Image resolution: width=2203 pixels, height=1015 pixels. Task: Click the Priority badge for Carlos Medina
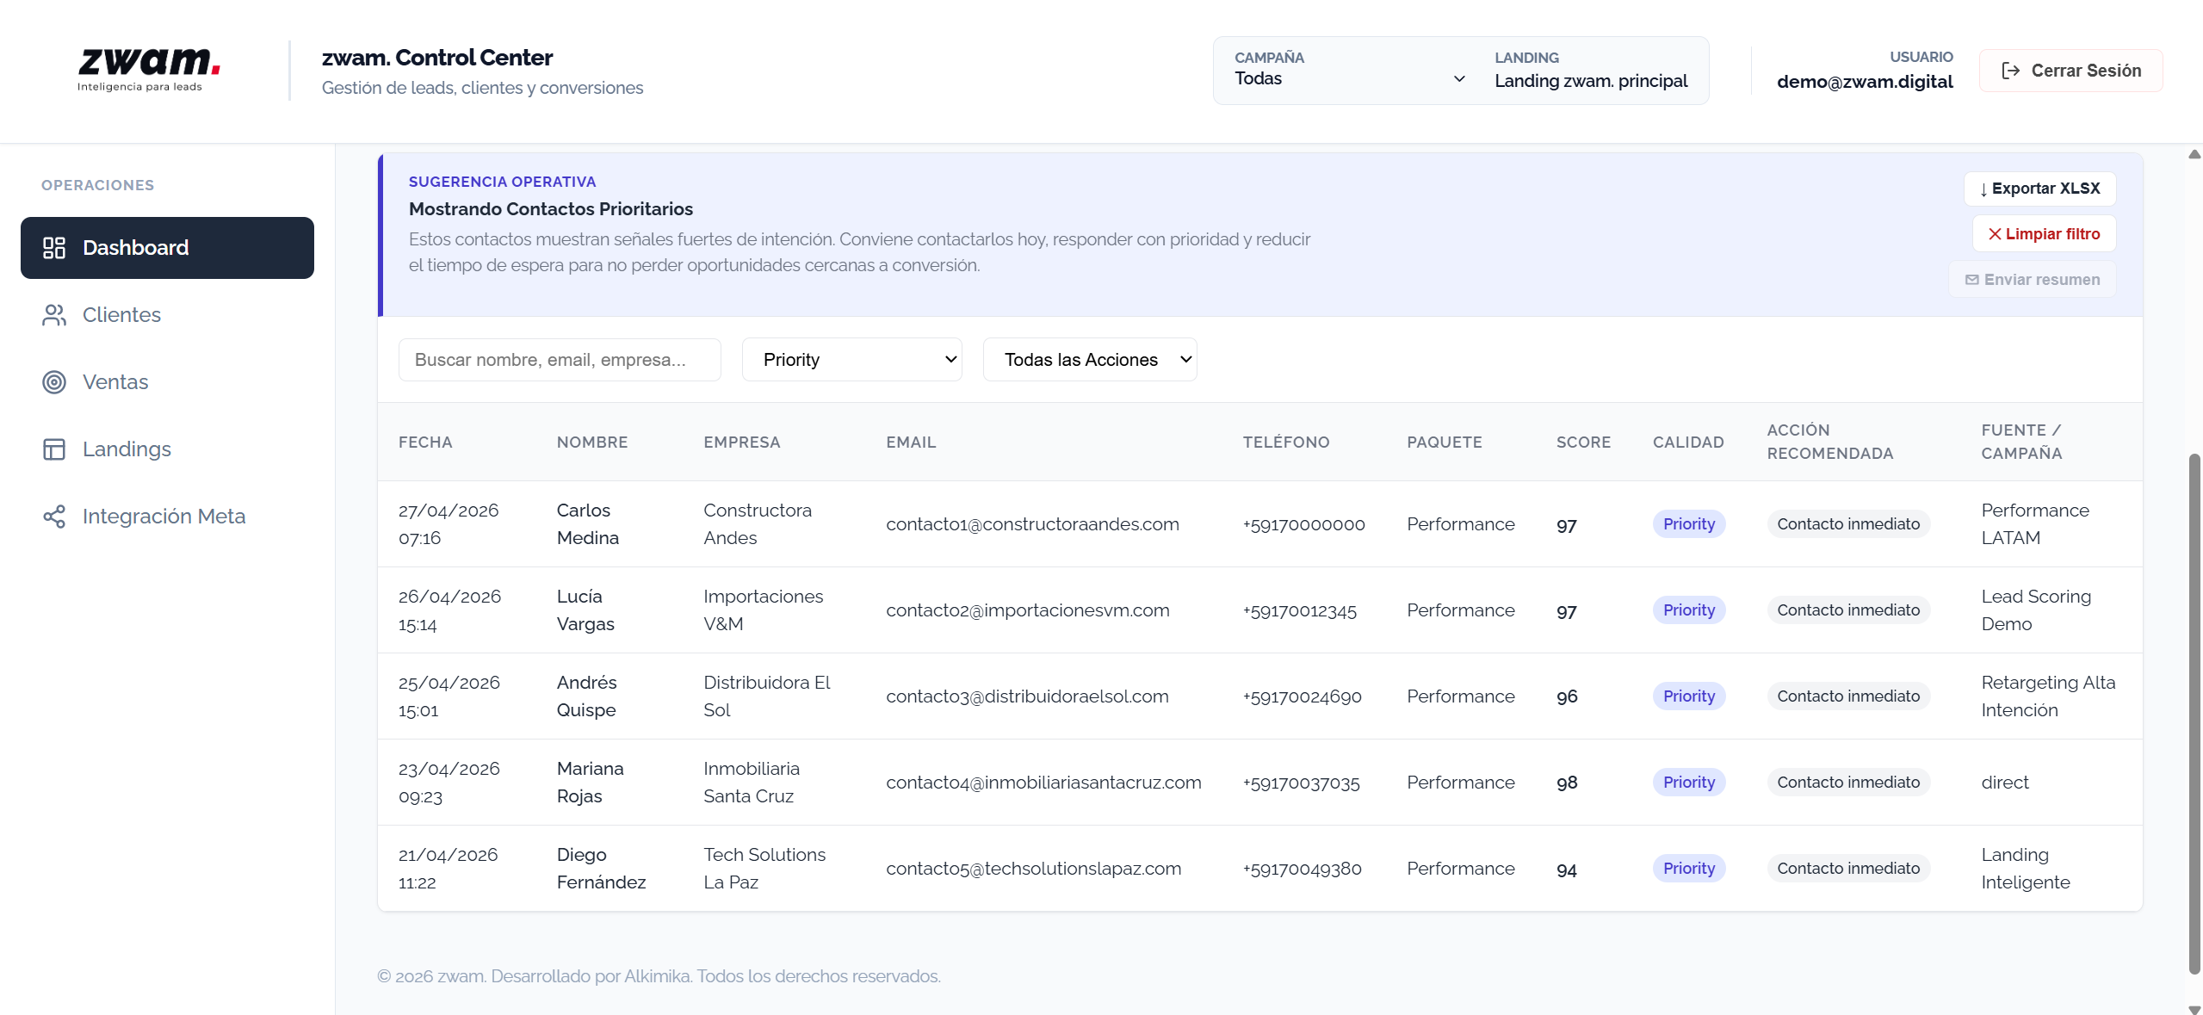1688,524
